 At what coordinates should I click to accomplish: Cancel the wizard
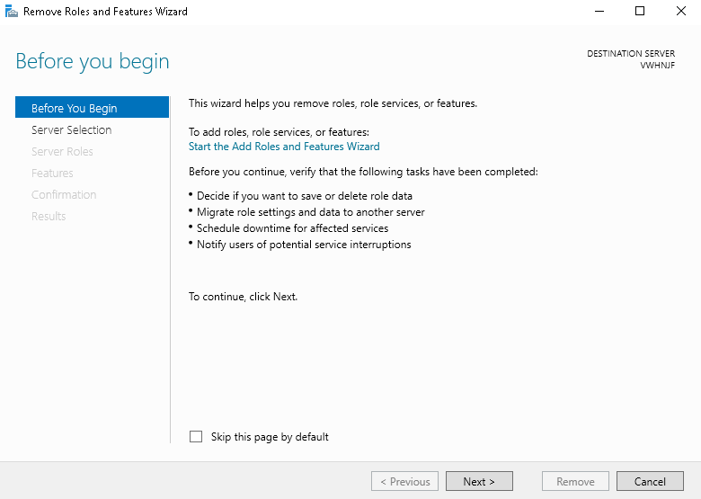tap(650, 481)
